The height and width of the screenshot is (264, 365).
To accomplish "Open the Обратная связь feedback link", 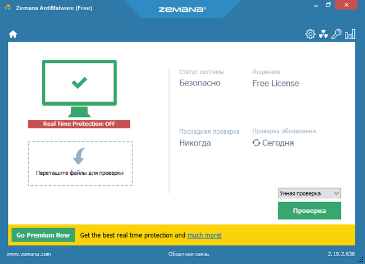I will [x=189, y=254].
